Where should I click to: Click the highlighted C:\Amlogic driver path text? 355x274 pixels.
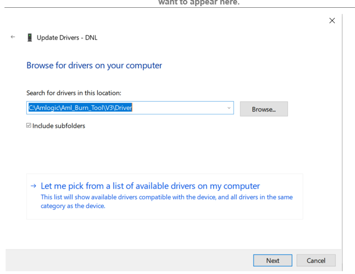point(80,108)
